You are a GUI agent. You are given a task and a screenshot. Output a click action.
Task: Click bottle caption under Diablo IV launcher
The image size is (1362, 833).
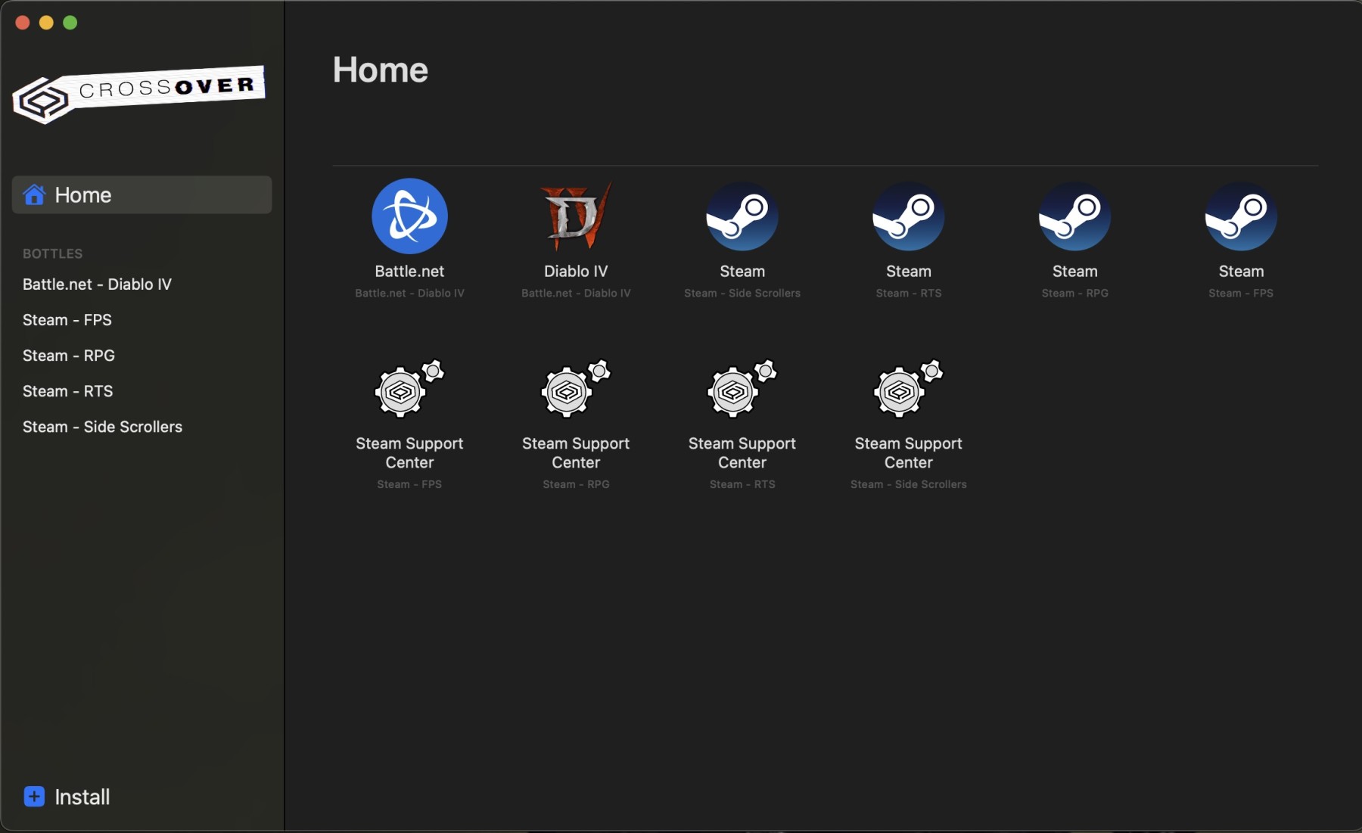coord(576,294)
